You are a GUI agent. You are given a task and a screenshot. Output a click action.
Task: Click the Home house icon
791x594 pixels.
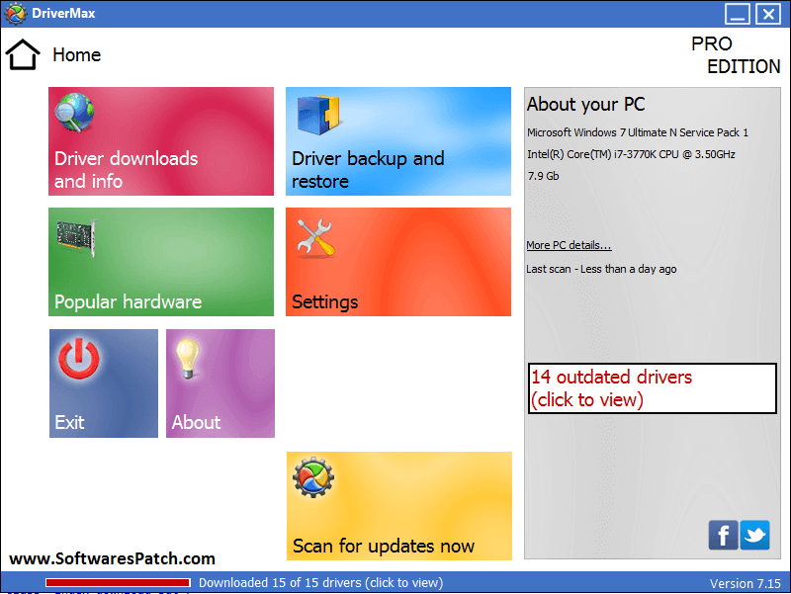23,54
